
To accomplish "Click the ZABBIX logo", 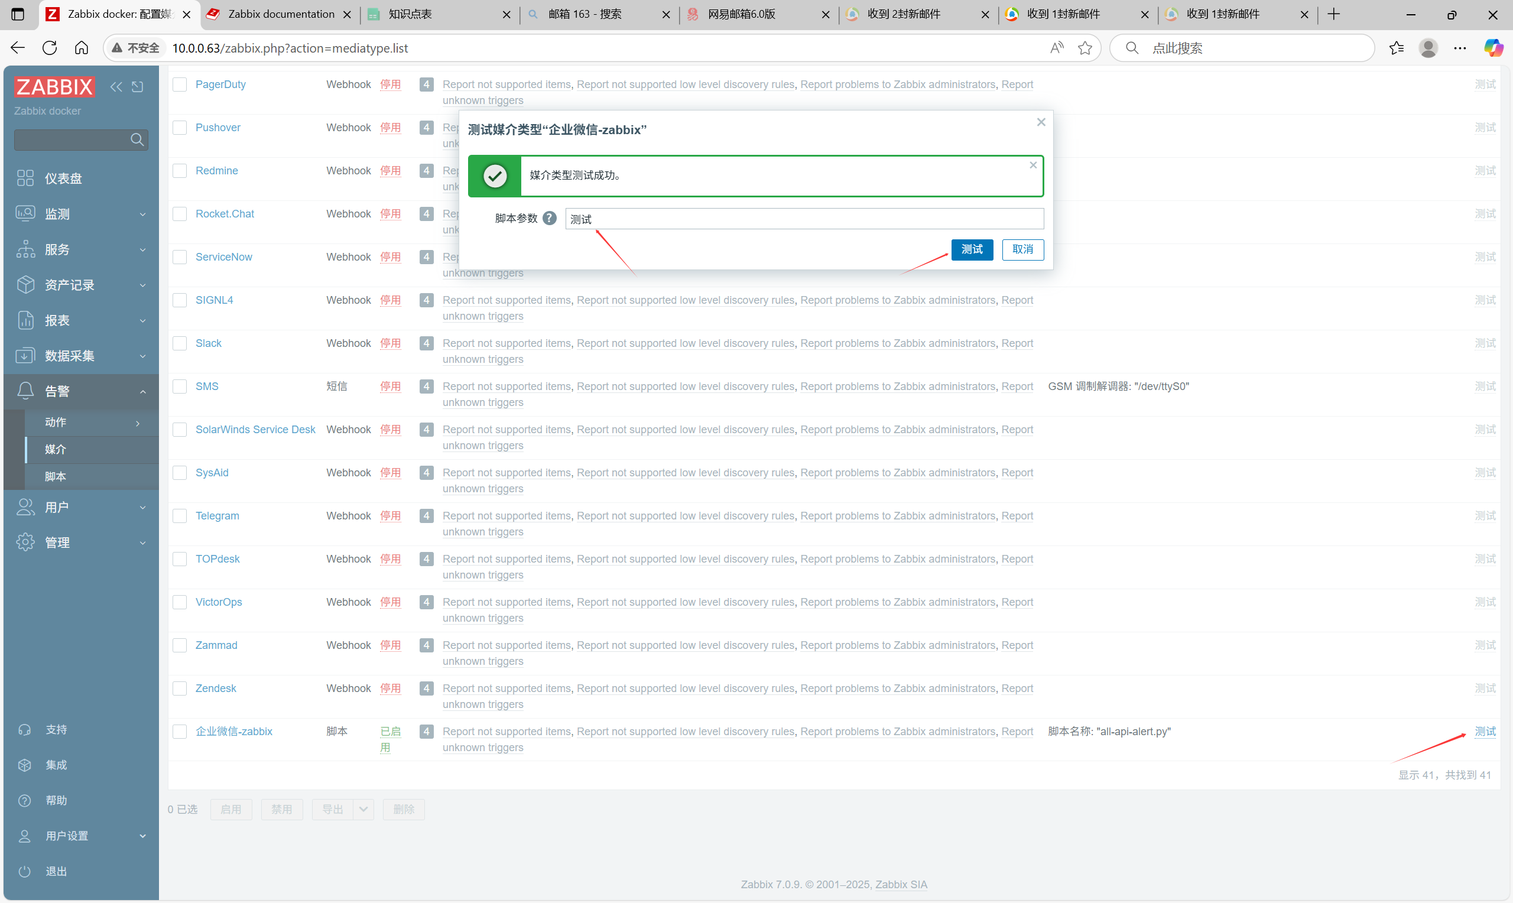I will 54,87.
